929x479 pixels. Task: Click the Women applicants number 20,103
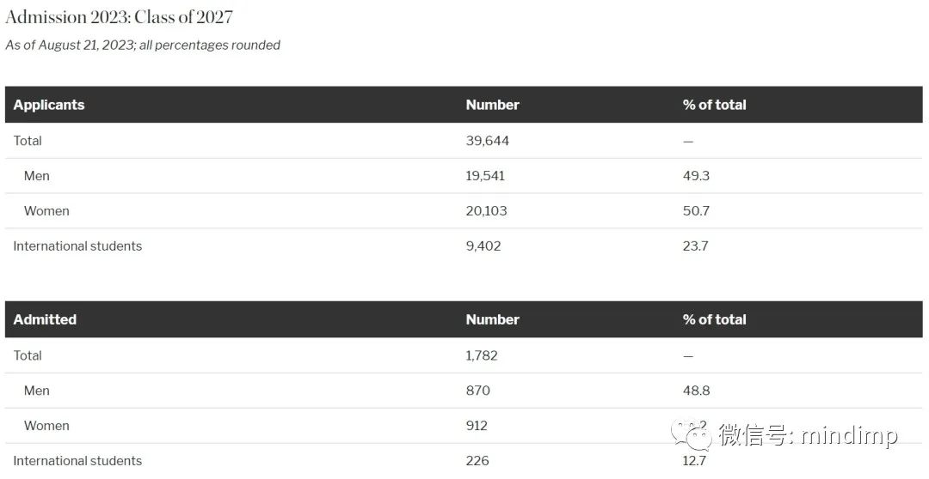tap(486, 211)
